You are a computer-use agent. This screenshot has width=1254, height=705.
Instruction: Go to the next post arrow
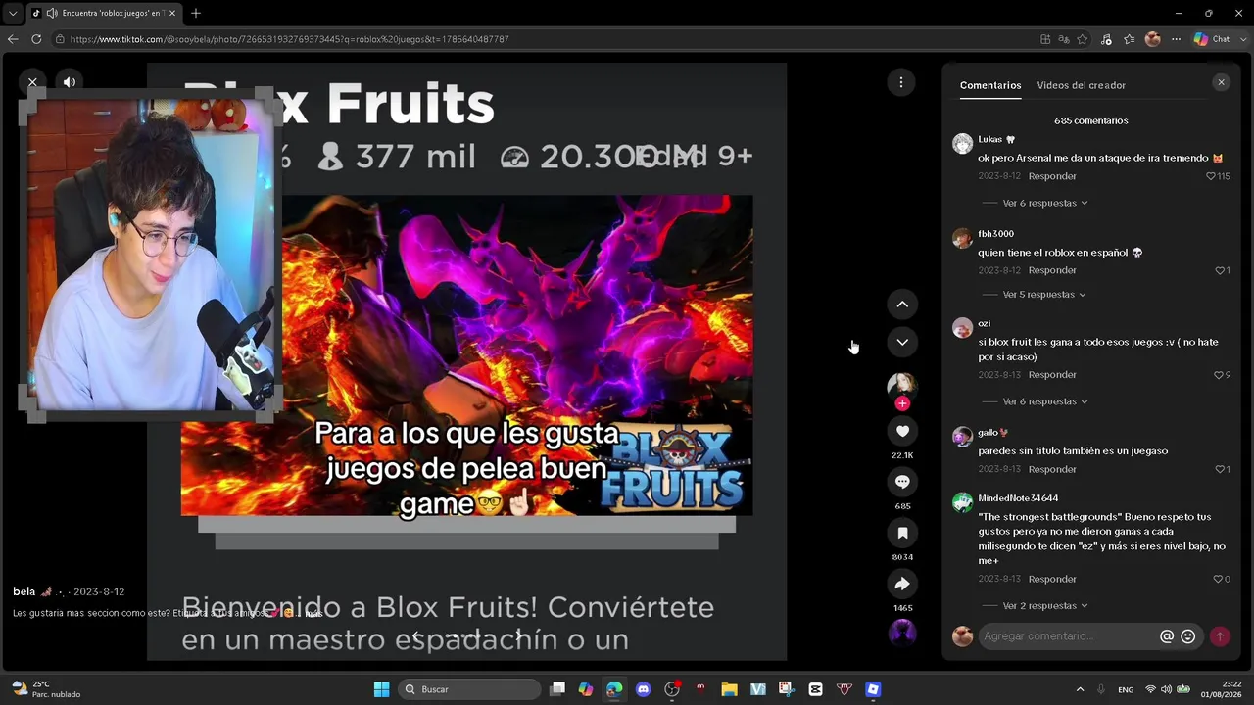click(x=902, y=342)
